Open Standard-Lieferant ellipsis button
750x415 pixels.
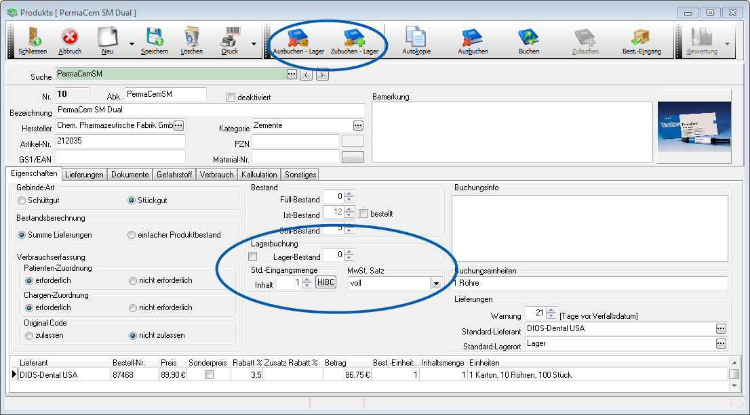pyautogui.click(x=721, y=328)
